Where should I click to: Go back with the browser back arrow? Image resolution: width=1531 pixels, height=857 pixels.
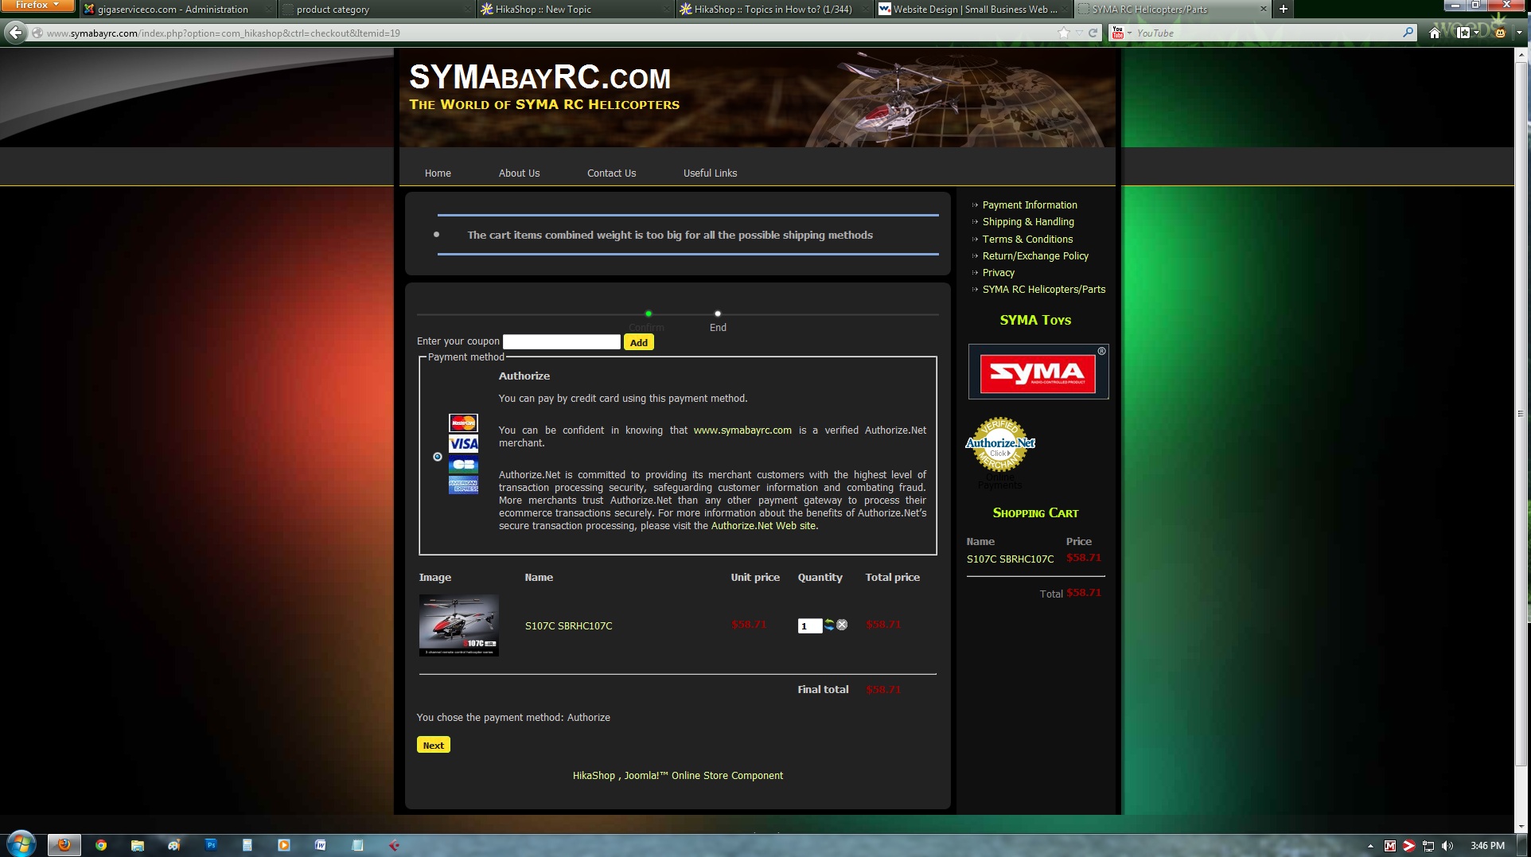(x=16, y=33)
